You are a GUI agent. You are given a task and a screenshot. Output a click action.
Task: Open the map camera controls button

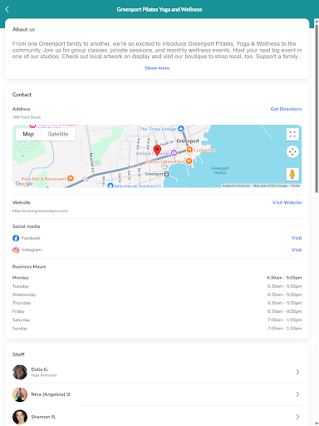tap(292, 151)
